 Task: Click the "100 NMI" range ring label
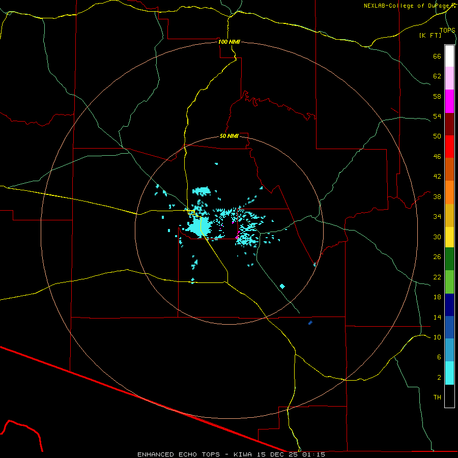[229, 42]
